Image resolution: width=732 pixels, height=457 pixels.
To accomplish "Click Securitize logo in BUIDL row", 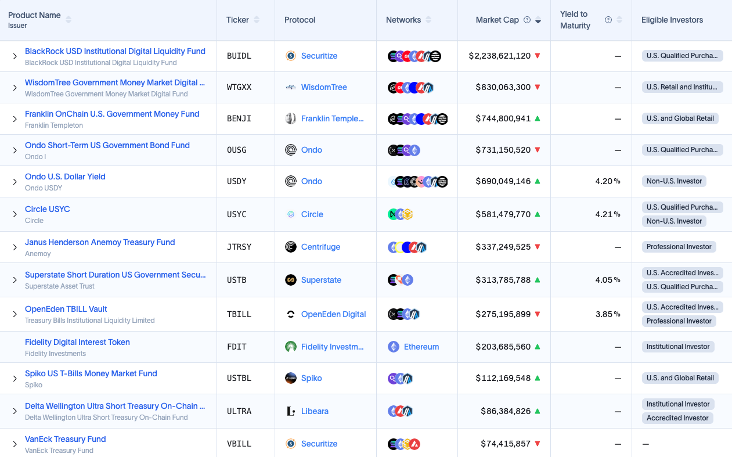I will [x=291, y=56].
